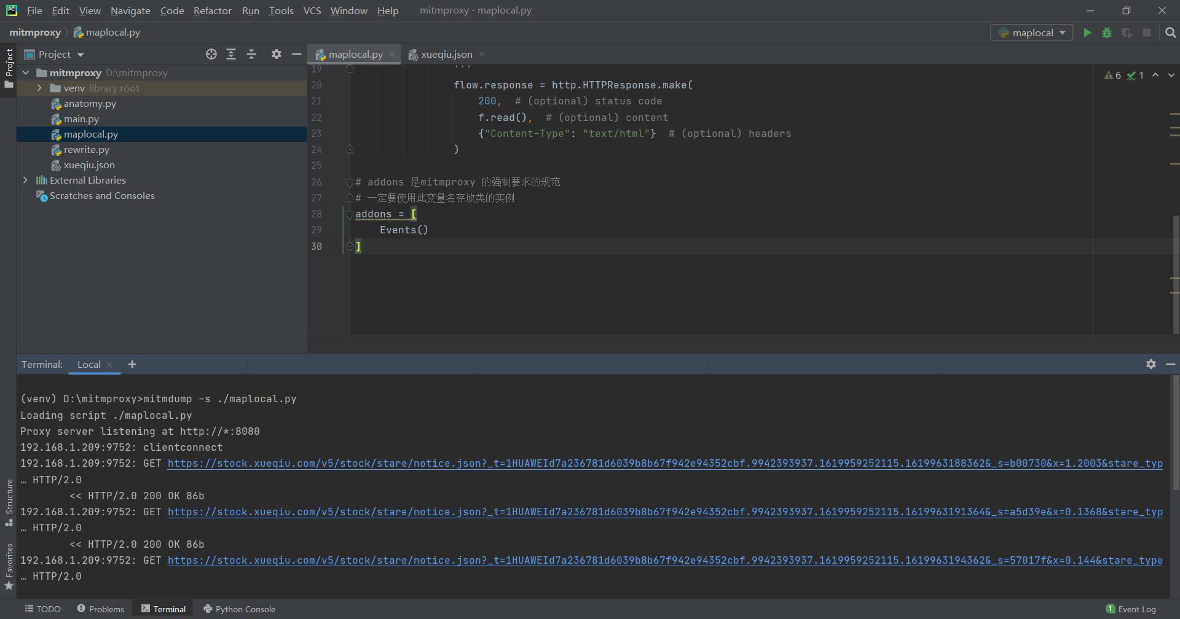Screen dimensions: 1180x619
Task: Click the Stop process square icon
Action: click(x=1147, y=33)
